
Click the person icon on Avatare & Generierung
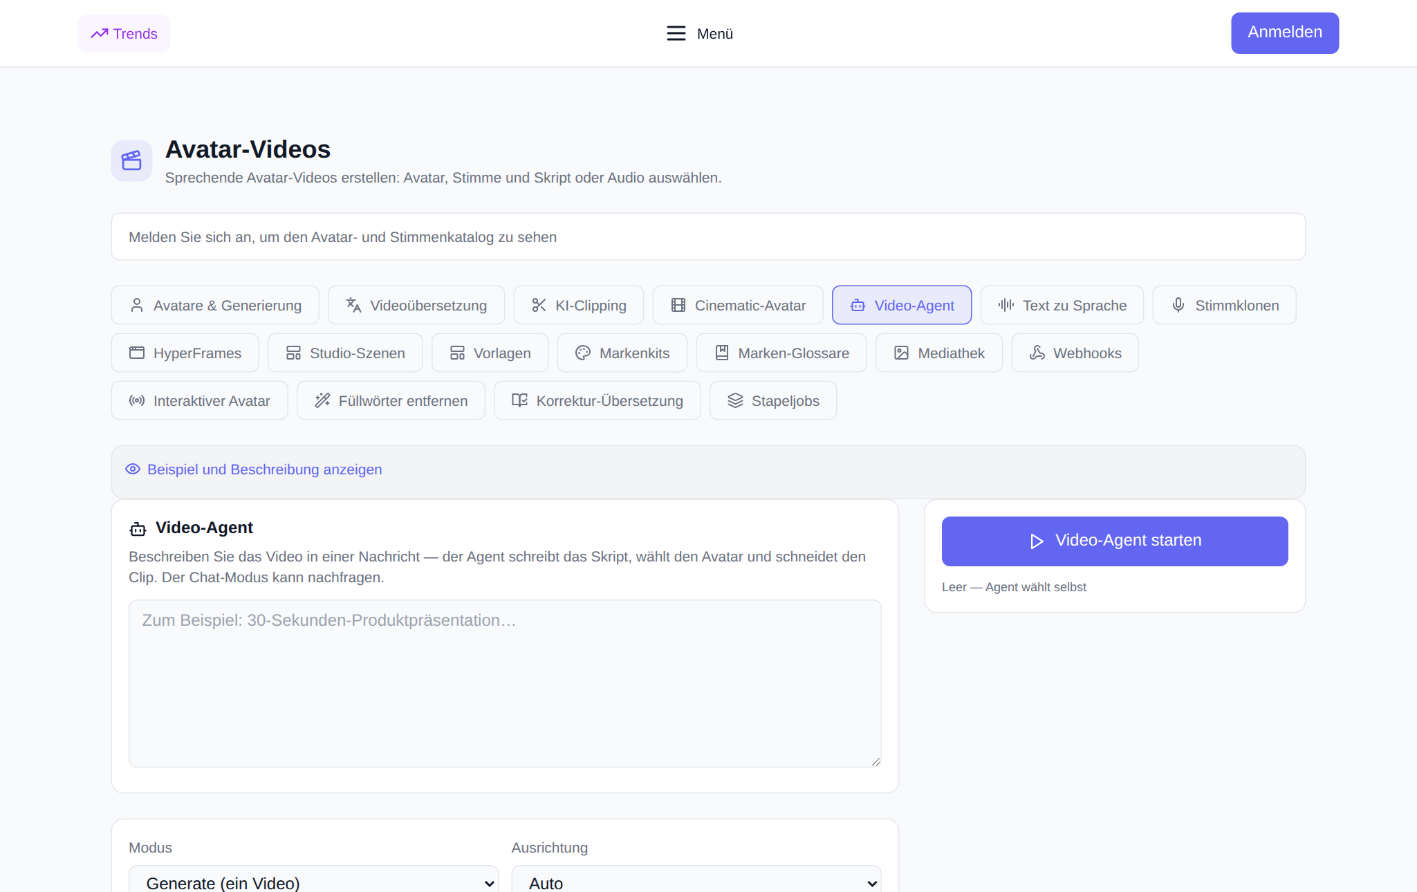click(137, 305)
